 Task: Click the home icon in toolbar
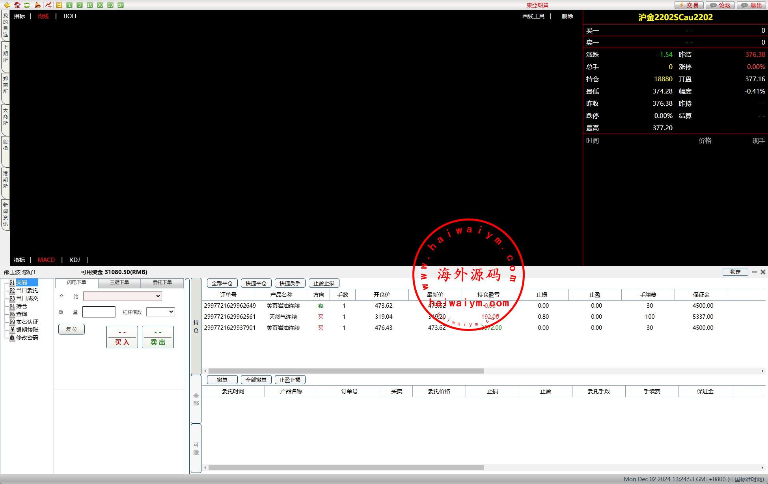(17, 5)
